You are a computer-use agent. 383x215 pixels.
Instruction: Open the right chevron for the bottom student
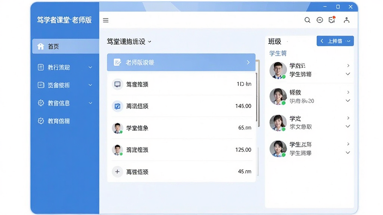click(348, 144)
